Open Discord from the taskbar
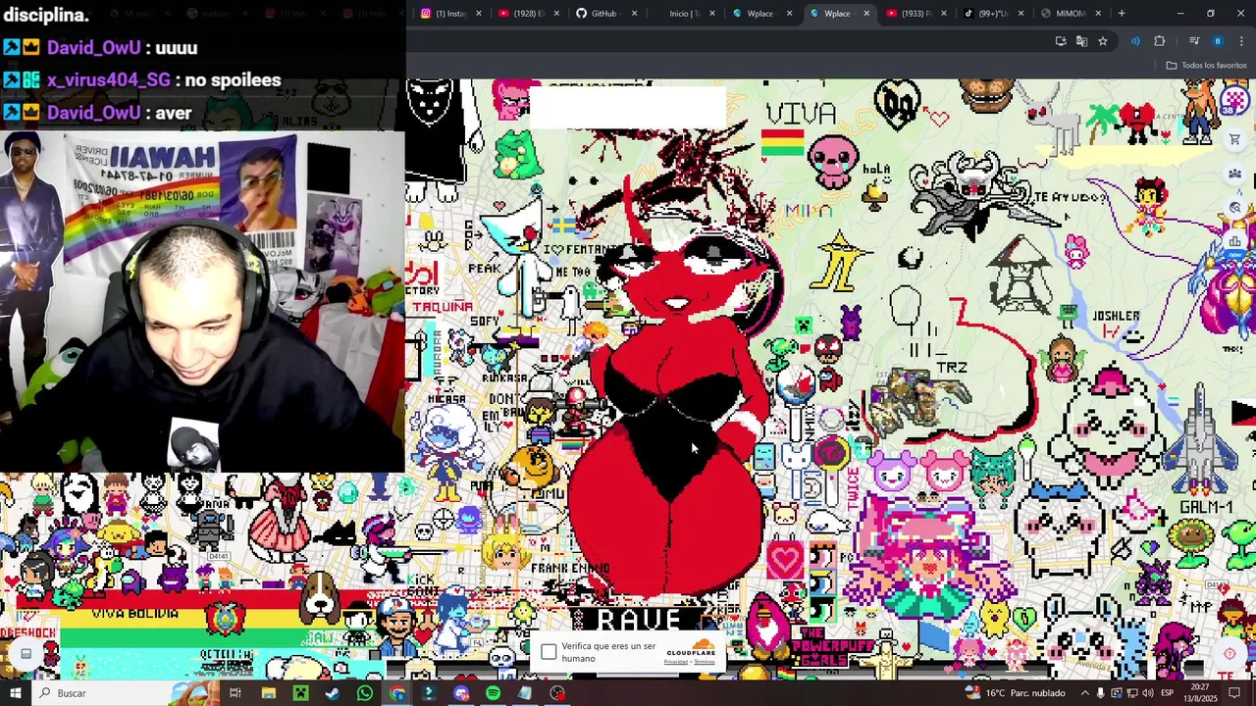This screenshot has height=706, width=1256. (461, 693)
